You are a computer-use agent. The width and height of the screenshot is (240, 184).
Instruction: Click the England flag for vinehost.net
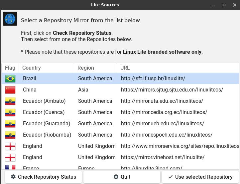click(10, 157)
